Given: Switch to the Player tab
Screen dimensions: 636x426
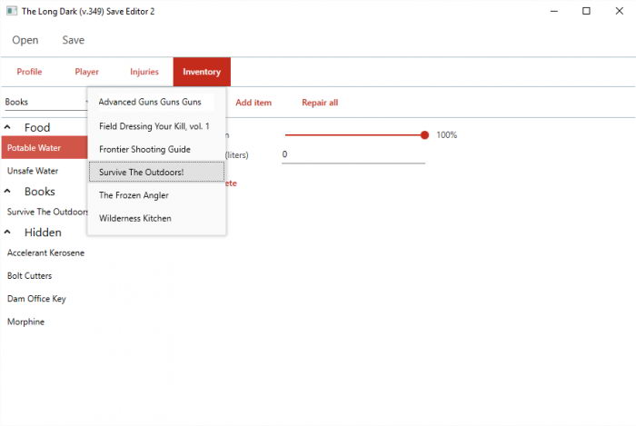Looking at the screenshot, I should (x=87, y=72).
